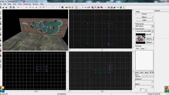Click the red dev text toolbar icon
169x95 pixels.
pyautogui.click(x=124, y=7)
